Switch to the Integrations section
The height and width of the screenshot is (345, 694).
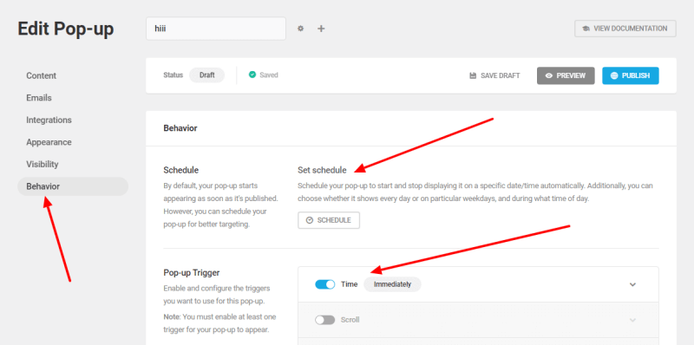click(49, 120)
